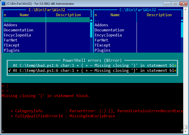
Task: Select the first bad.ps1 error entry
Action: tap(92, 65)
